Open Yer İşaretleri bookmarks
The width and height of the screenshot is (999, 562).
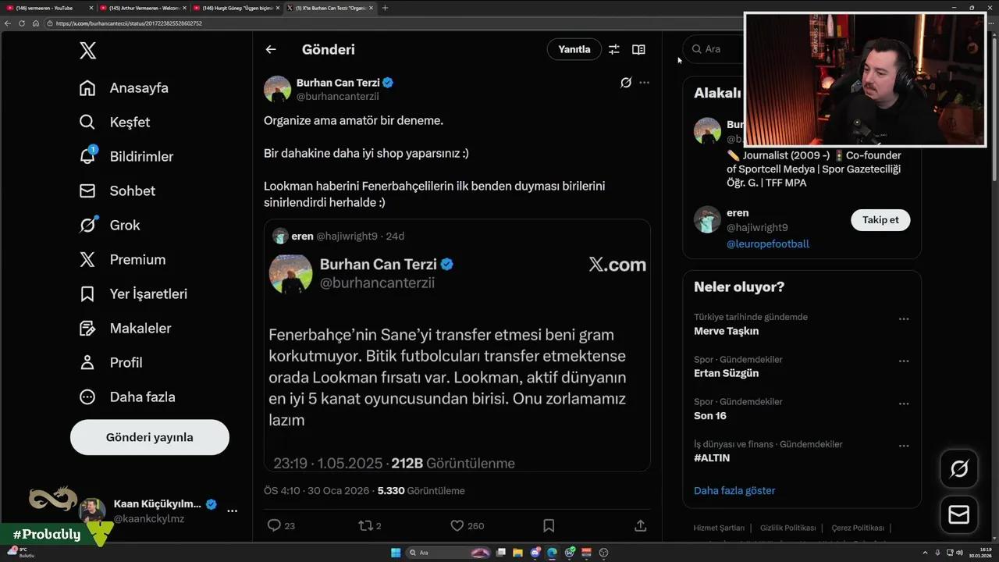click(133, 294)
